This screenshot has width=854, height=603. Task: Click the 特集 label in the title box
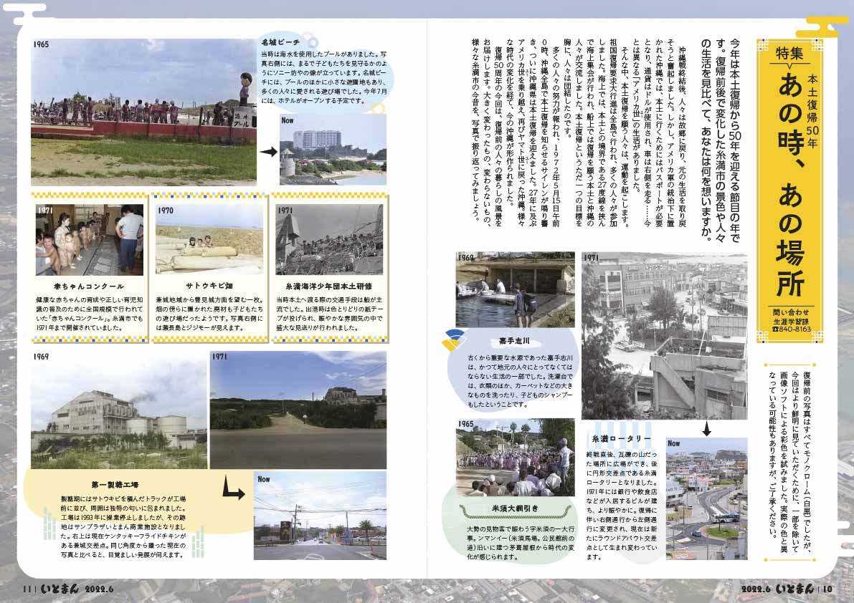[789, 54]
